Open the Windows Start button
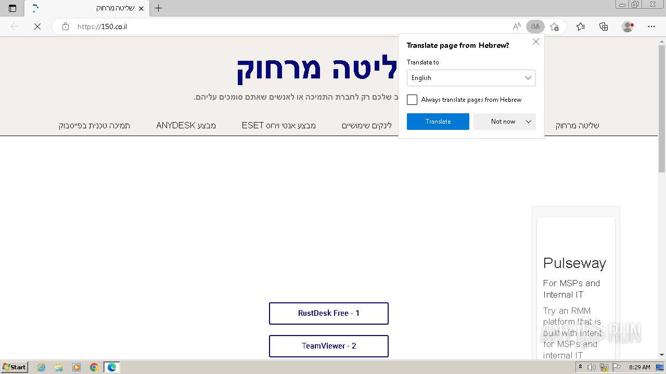This screenshot has height=374, width=666. pos(15,367)
